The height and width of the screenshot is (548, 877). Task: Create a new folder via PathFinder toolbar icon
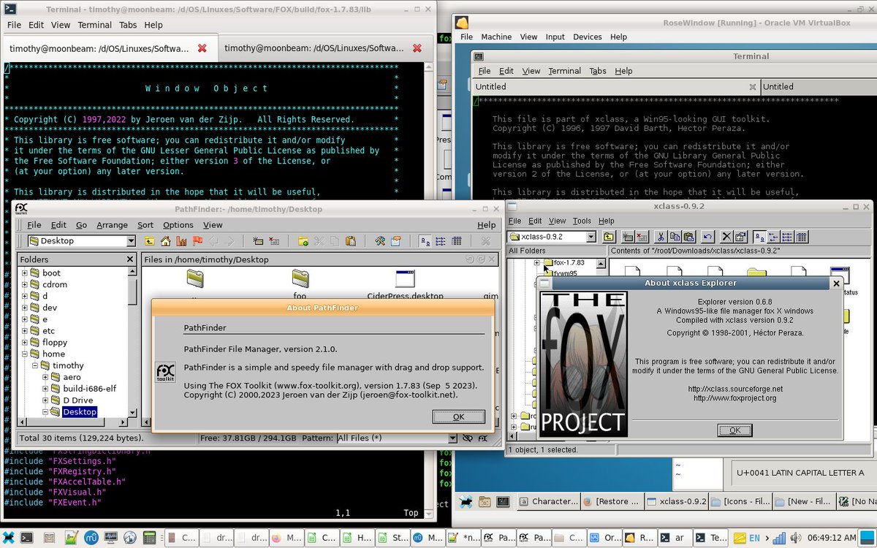click(303, 241)
